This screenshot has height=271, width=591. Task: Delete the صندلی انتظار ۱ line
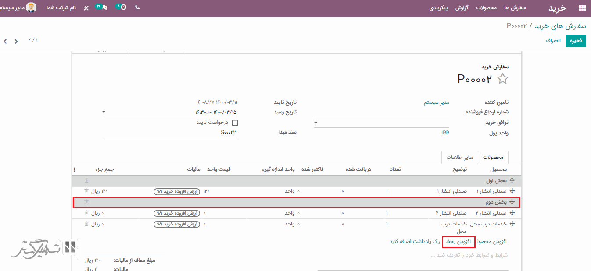(86, 191)
